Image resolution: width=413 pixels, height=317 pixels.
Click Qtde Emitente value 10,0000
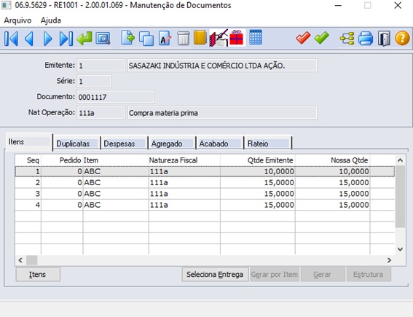(279, 171)
